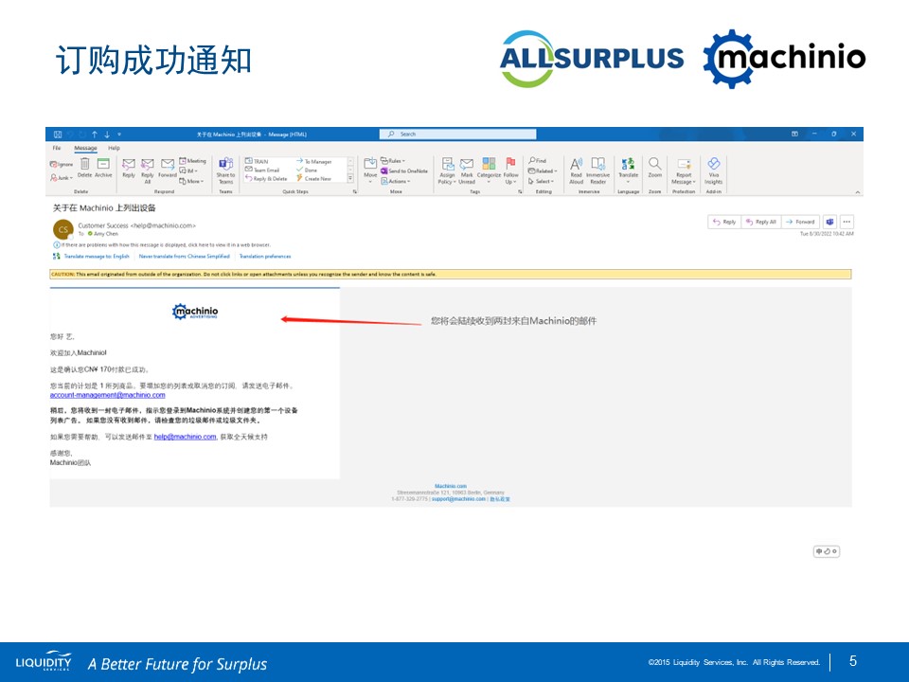Click Find in the Editing group

pyautogui.click(x=538, y=161)
